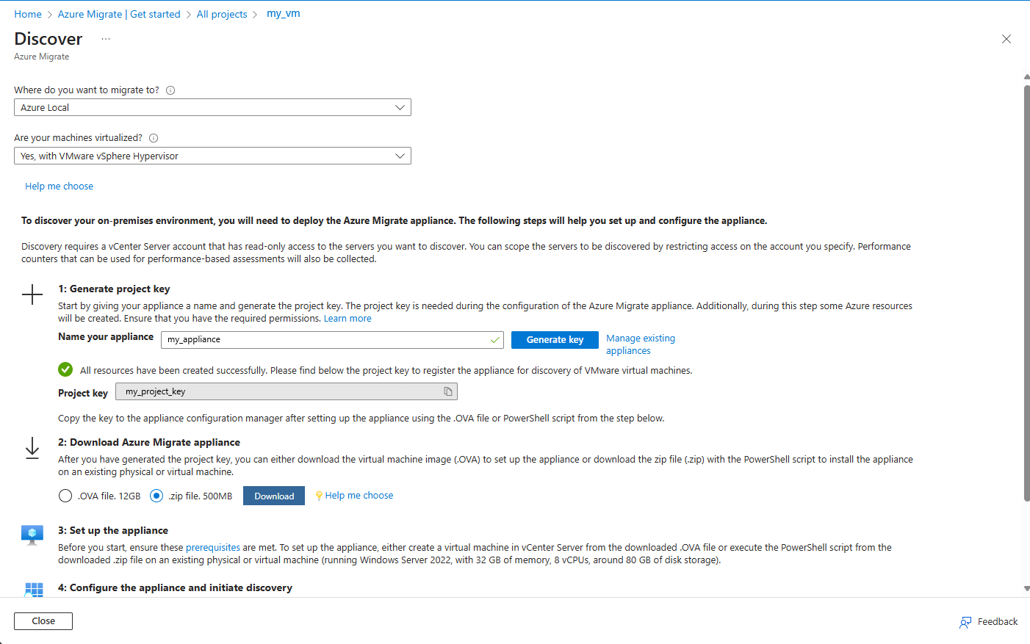1030x644 pixels.
Task: Click the copy icon next to the project key
Action: click(x=448, y=391)
